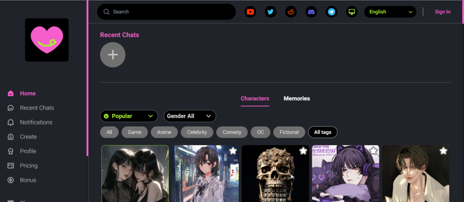Click the magnifier icon in search bar
The height and width of the screenshot is (202, 464).
click(106, 12)
